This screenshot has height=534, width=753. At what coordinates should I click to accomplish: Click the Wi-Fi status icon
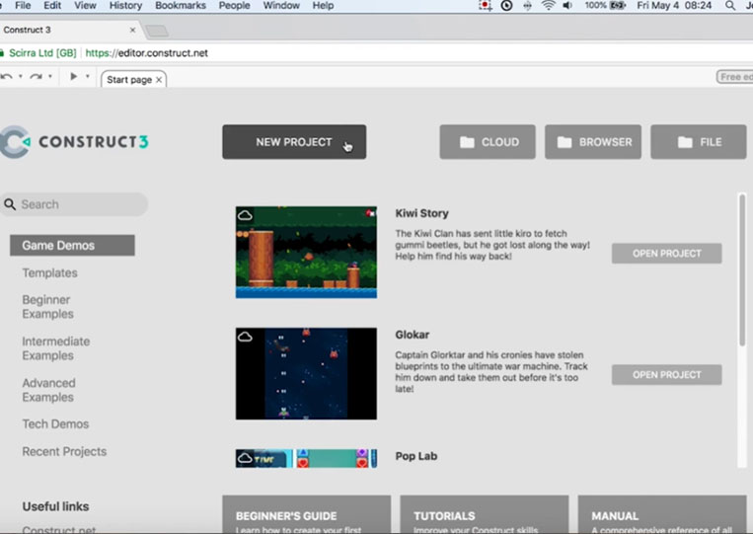[x=548, y=6]
